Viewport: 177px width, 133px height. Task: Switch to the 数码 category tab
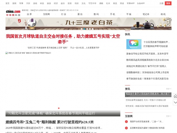pyautogui.click(x=96, y=14)
